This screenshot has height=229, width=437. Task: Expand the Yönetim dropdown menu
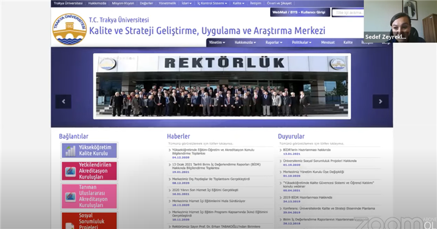(217, 43)
